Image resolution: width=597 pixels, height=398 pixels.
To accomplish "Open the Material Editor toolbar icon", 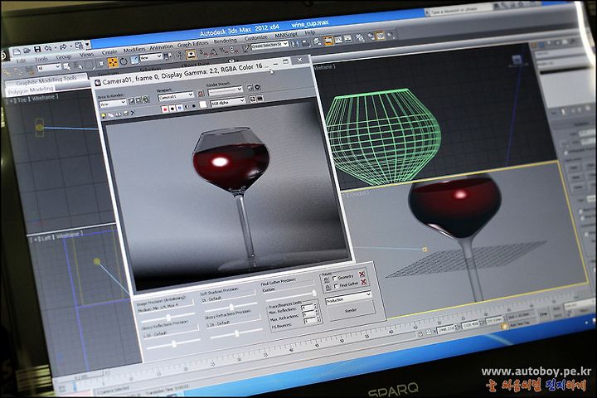I will pos(359,37).
